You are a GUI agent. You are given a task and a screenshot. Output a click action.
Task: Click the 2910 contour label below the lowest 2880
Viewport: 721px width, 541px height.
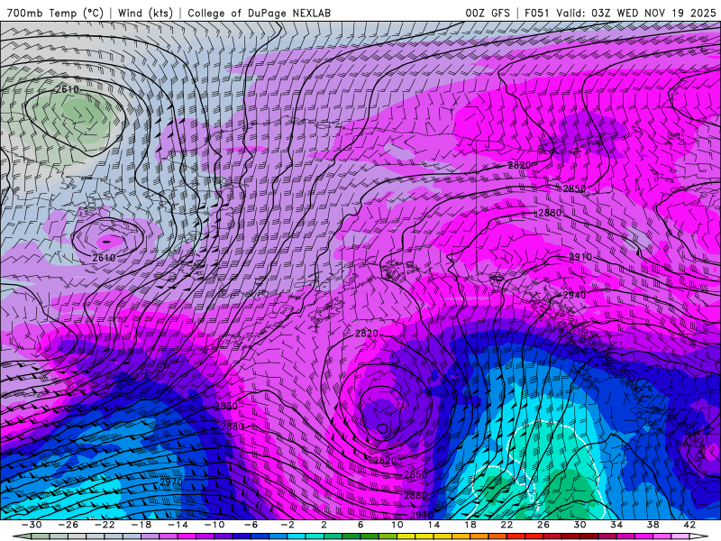coord(422,514)
